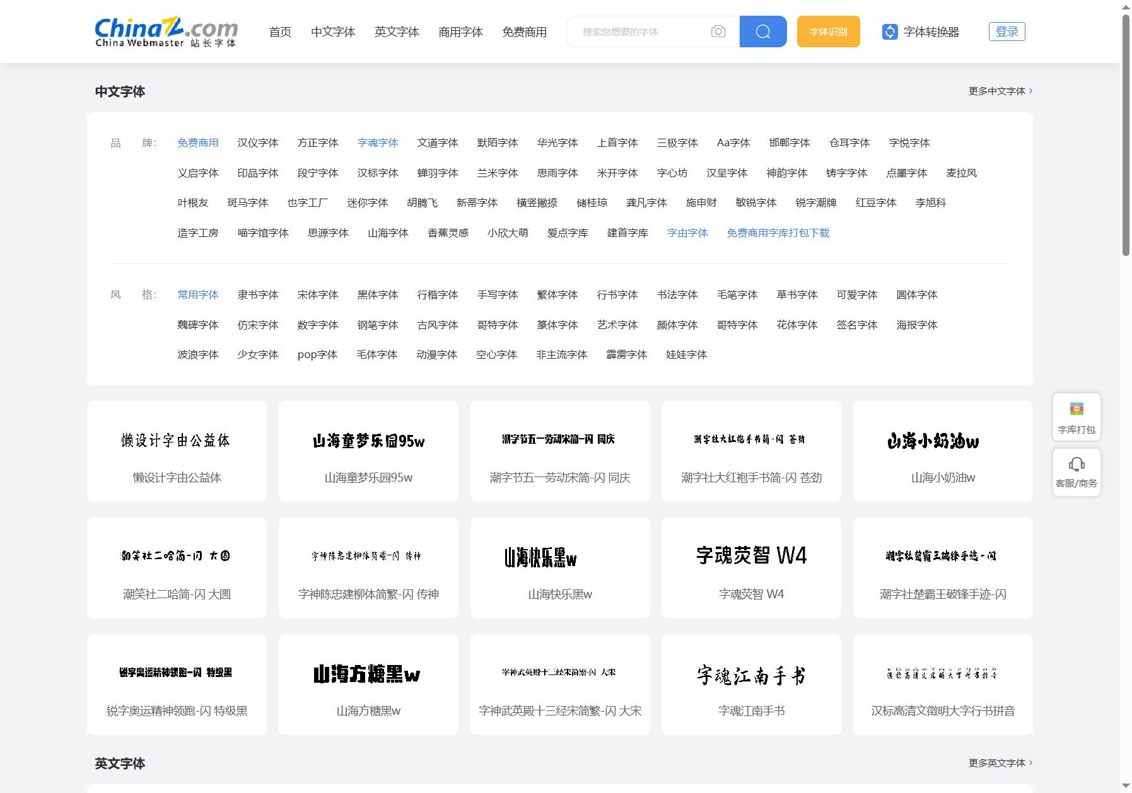The image size is (1132, 793).
Task: Open the 免费商用 navigation menu item
Action: tap(524, 32)
